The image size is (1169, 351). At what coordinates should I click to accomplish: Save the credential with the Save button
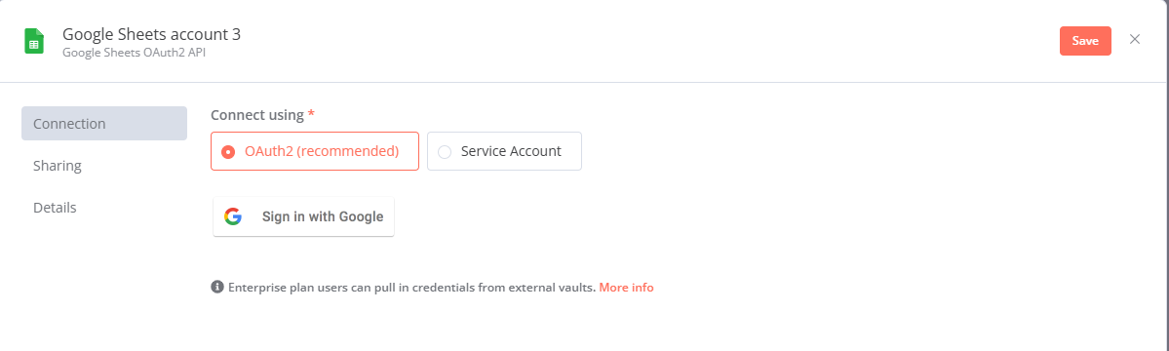pos(1085,41)
